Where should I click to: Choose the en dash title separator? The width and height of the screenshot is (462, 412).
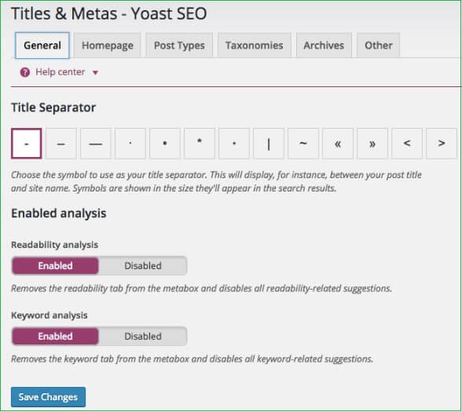pyautogui.click(x=61, y=144)
